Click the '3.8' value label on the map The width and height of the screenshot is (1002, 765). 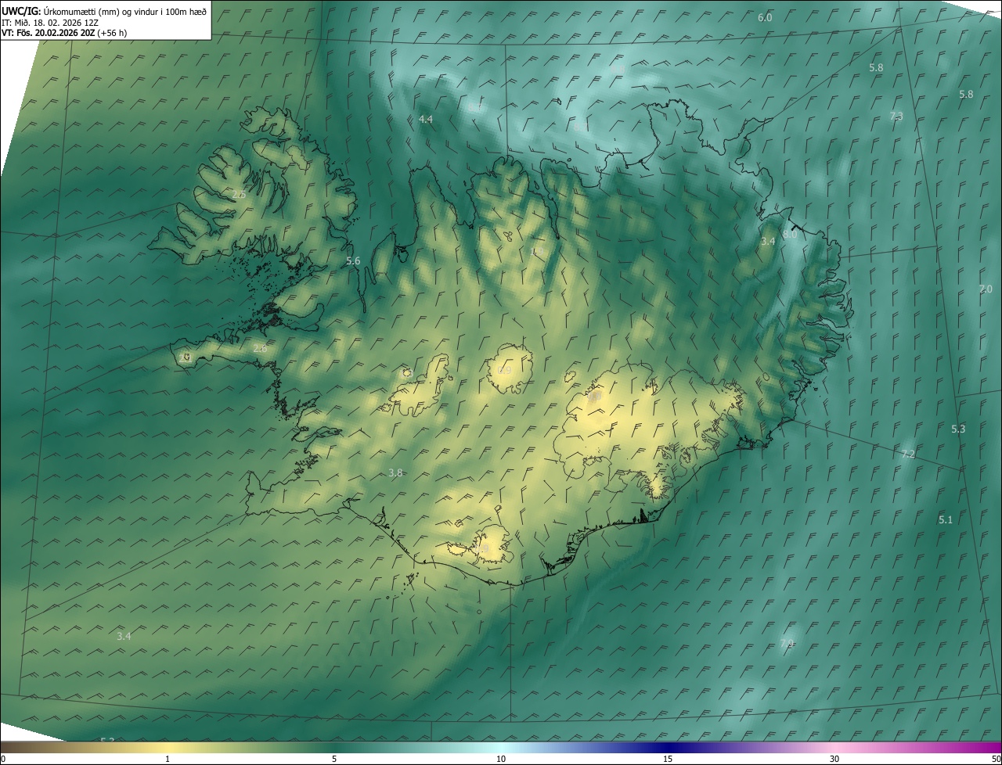coord(395,472)
